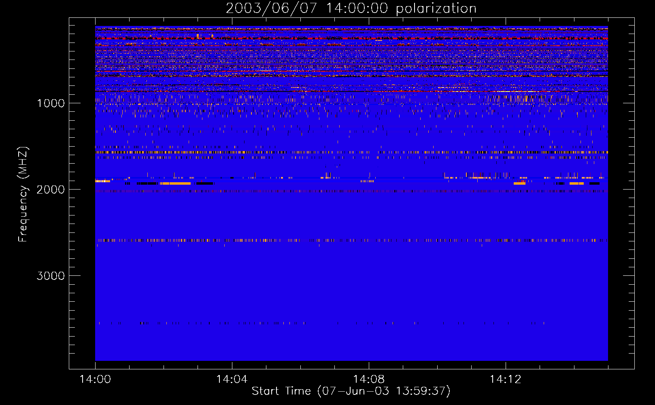Click the 14:00 time tick label

(x=95, y=379)
